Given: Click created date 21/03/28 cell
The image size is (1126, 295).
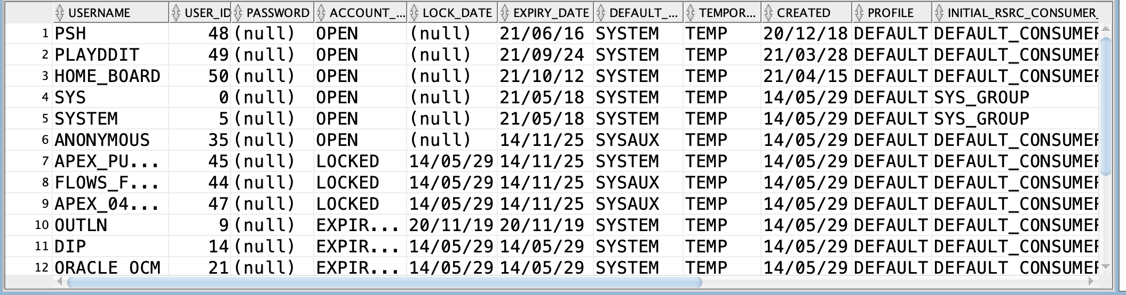Looking at the screenshot, I should tap(806, 55).
